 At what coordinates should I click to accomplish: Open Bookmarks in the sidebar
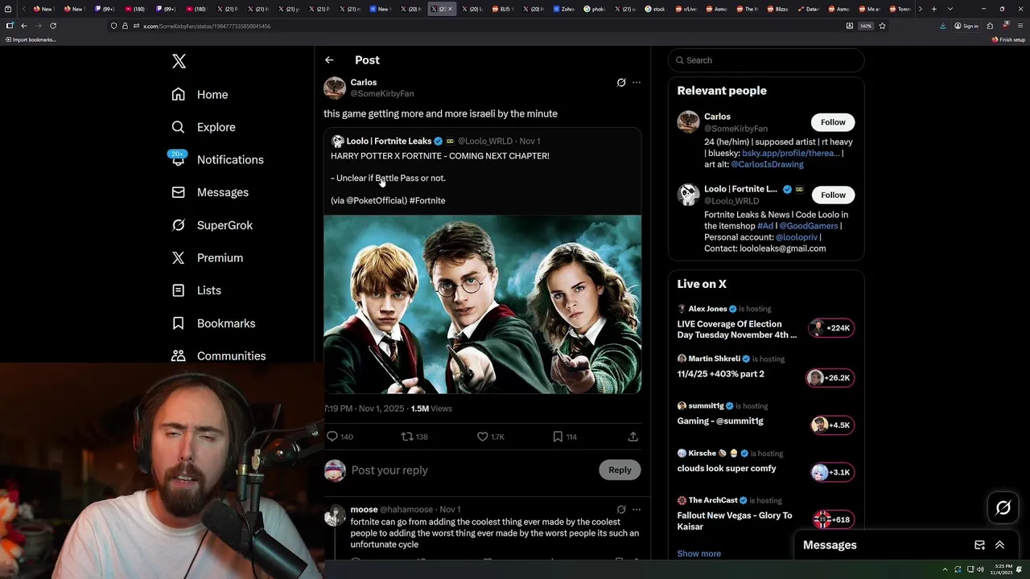(213, 323)
